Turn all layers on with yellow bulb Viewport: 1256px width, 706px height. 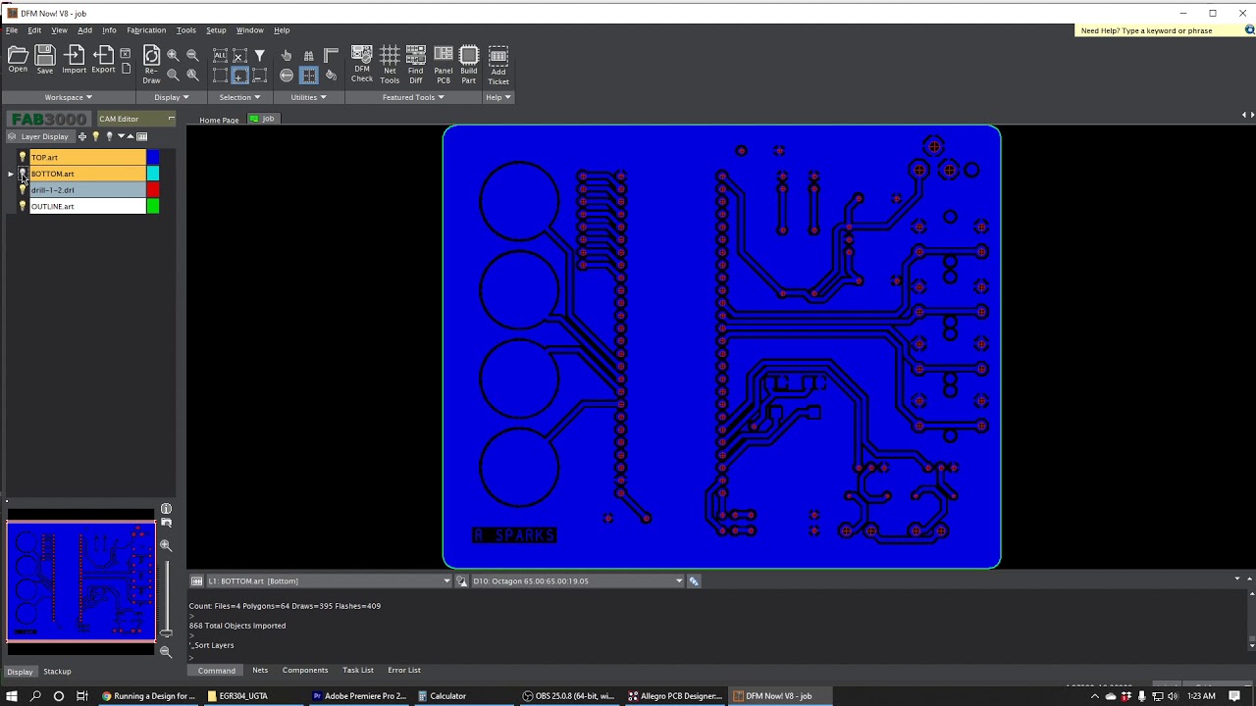[96, 136]
